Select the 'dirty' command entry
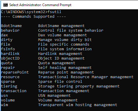Screen dimensions: 138x111 (7, 40)
